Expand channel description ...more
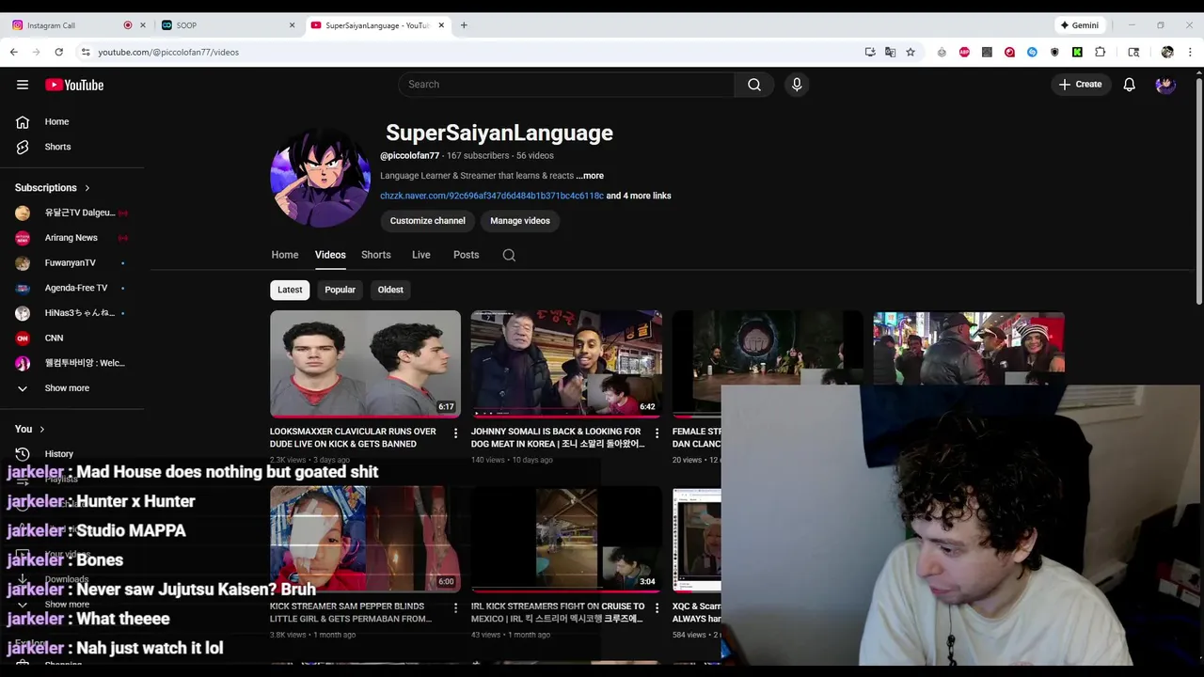Screen dimensions: 1204x677 coord(590,176)
